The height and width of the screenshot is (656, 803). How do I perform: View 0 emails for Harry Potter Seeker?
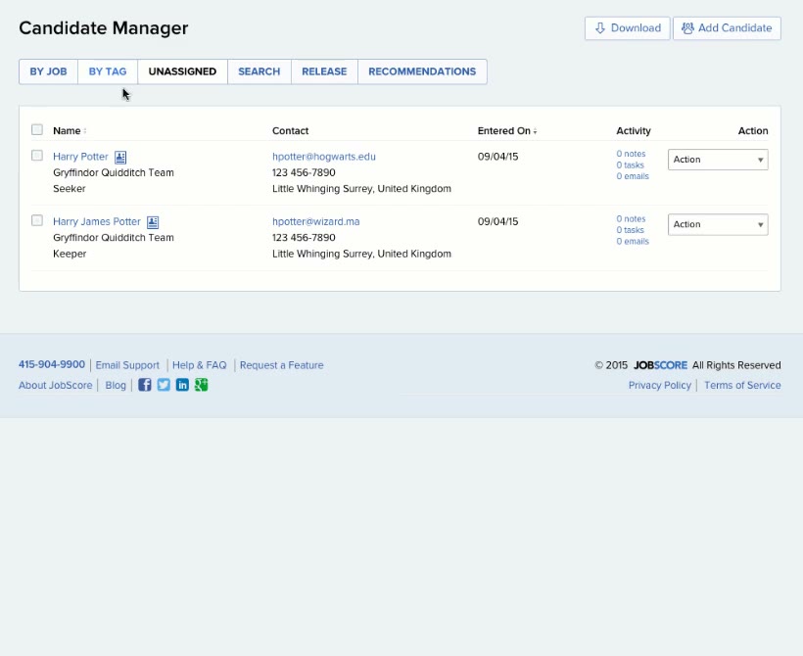point(633,176)
